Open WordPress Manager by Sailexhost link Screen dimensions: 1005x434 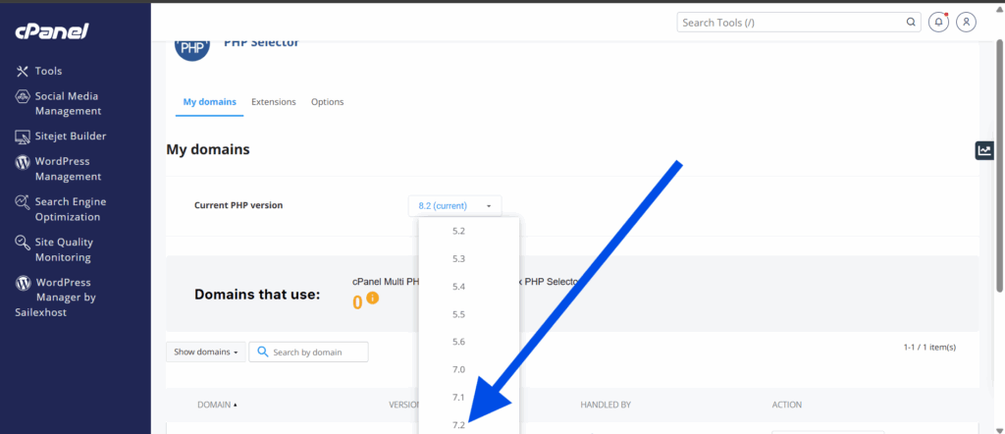56,298
